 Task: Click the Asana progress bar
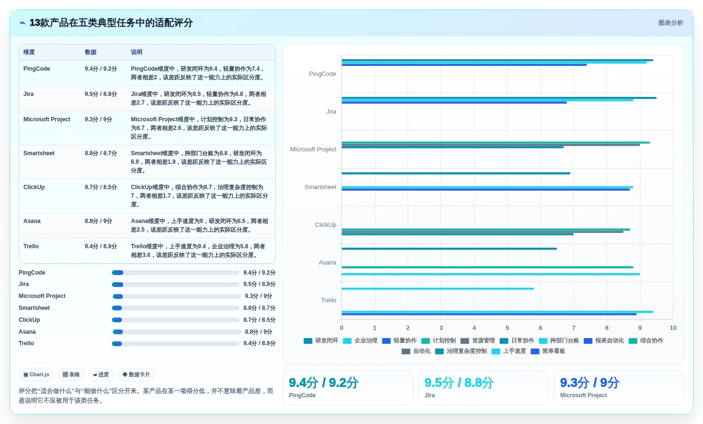(177, 332)
